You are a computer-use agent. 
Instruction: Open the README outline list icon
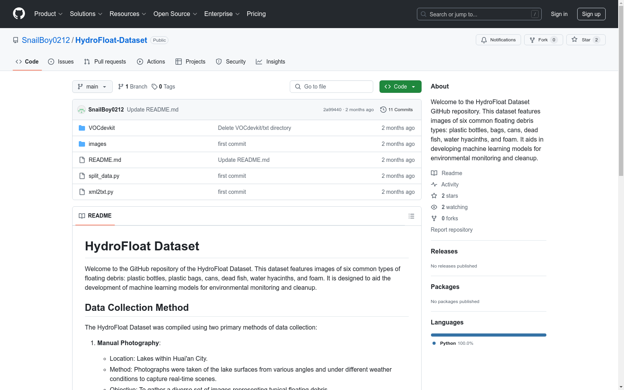point(411,216)
